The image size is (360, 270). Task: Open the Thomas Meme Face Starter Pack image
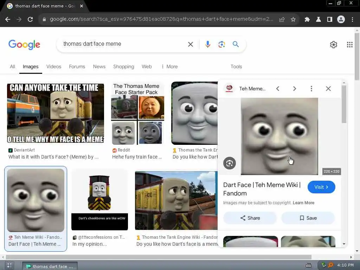[x=137, y=114]
